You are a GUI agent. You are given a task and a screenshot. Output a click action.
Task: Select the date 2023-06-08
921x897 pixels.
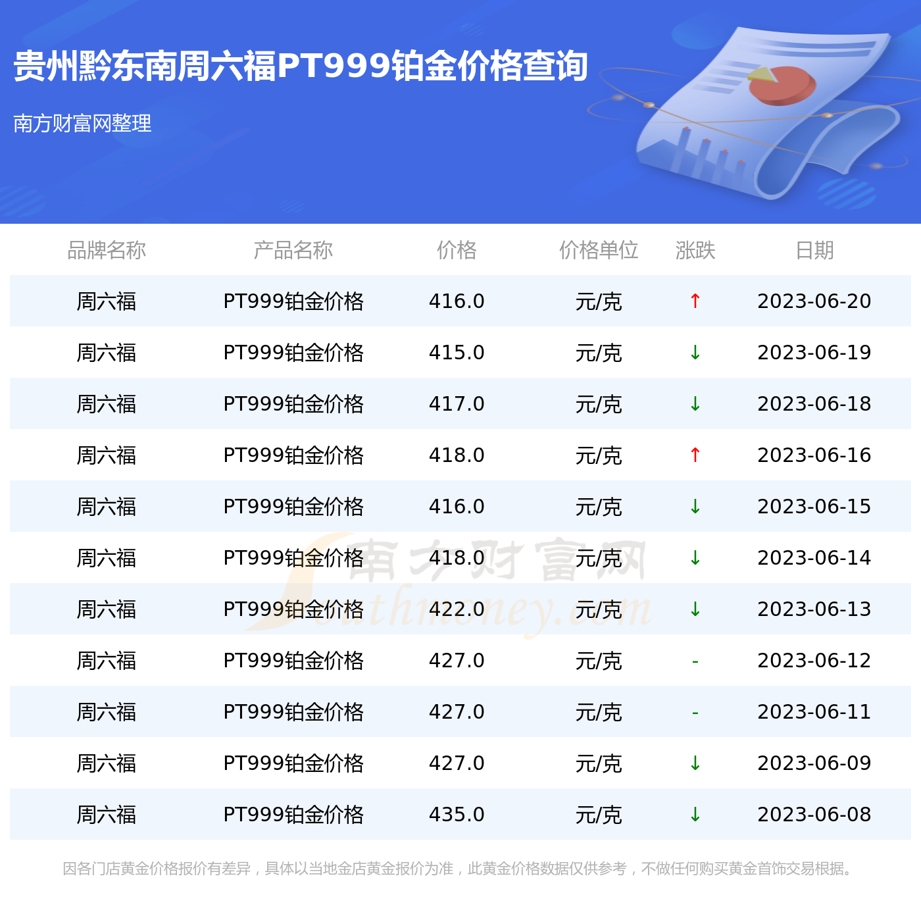tap(814, 814)
